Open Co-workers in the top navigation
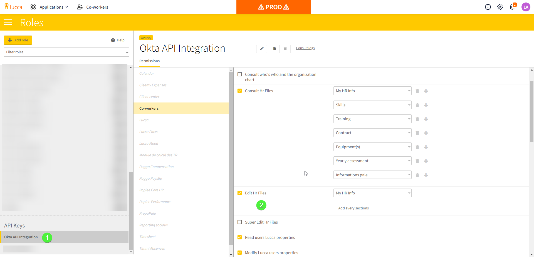This screenshot has height=258, width=534. 93,7
